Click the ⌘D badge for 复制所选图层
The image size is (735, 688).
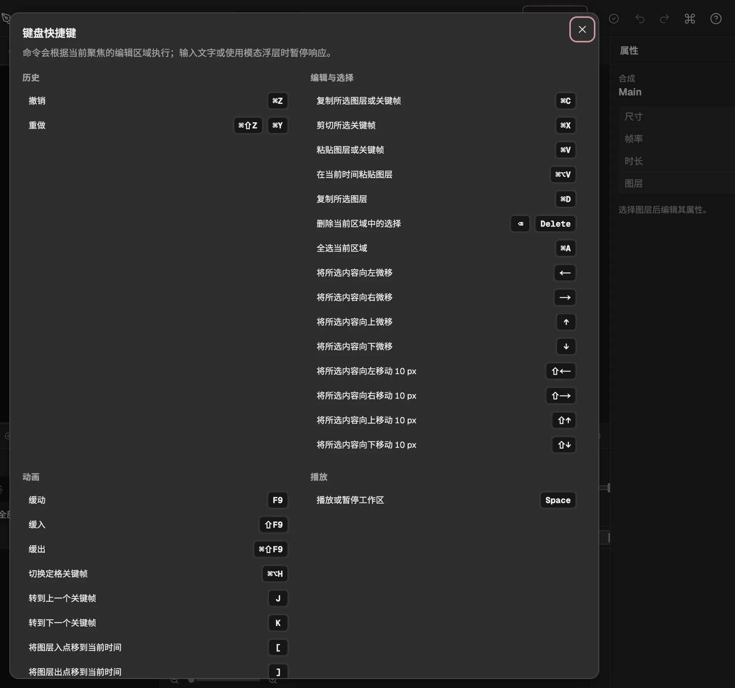(565, 199)
